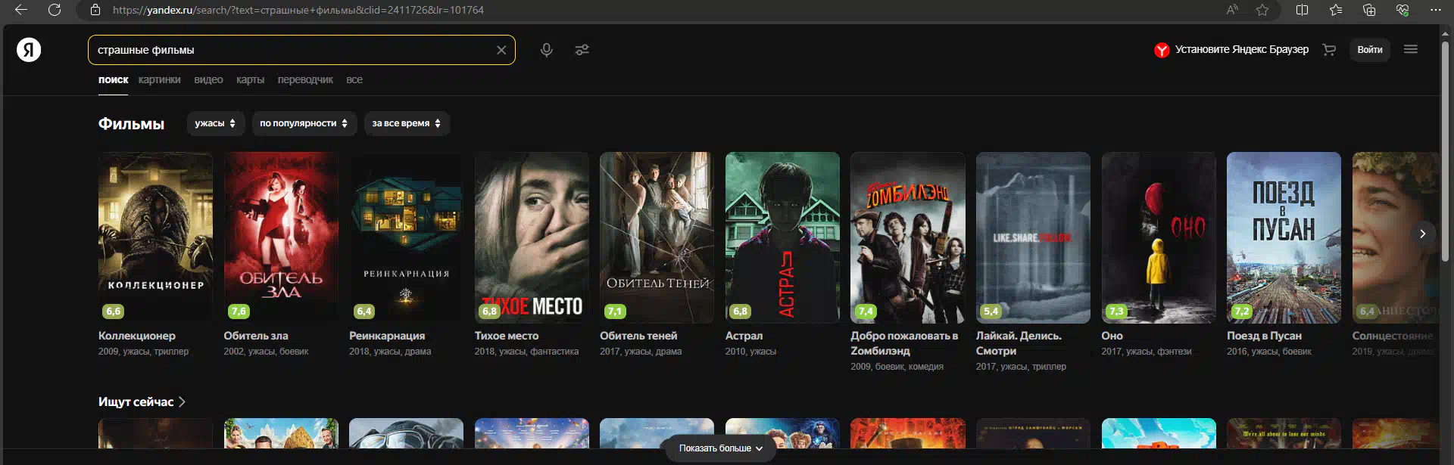
Task: Clear the search query with the X
Action: [501, 50]
